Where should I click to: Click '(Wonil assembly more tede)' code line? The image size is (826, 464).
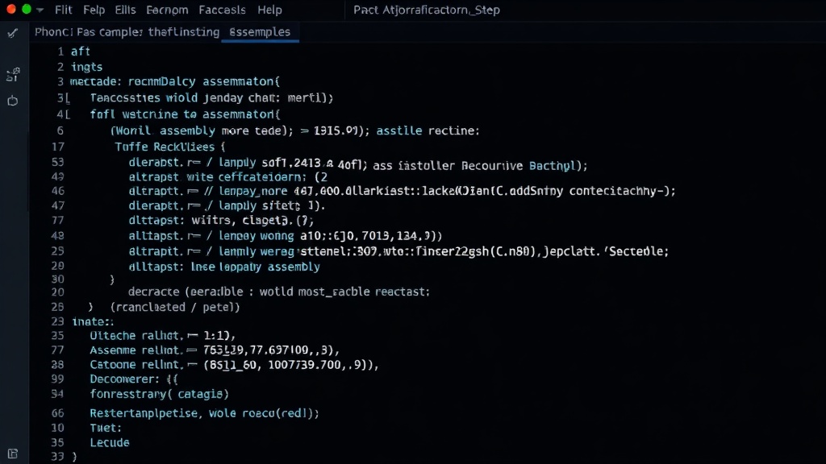click(202, 130)
